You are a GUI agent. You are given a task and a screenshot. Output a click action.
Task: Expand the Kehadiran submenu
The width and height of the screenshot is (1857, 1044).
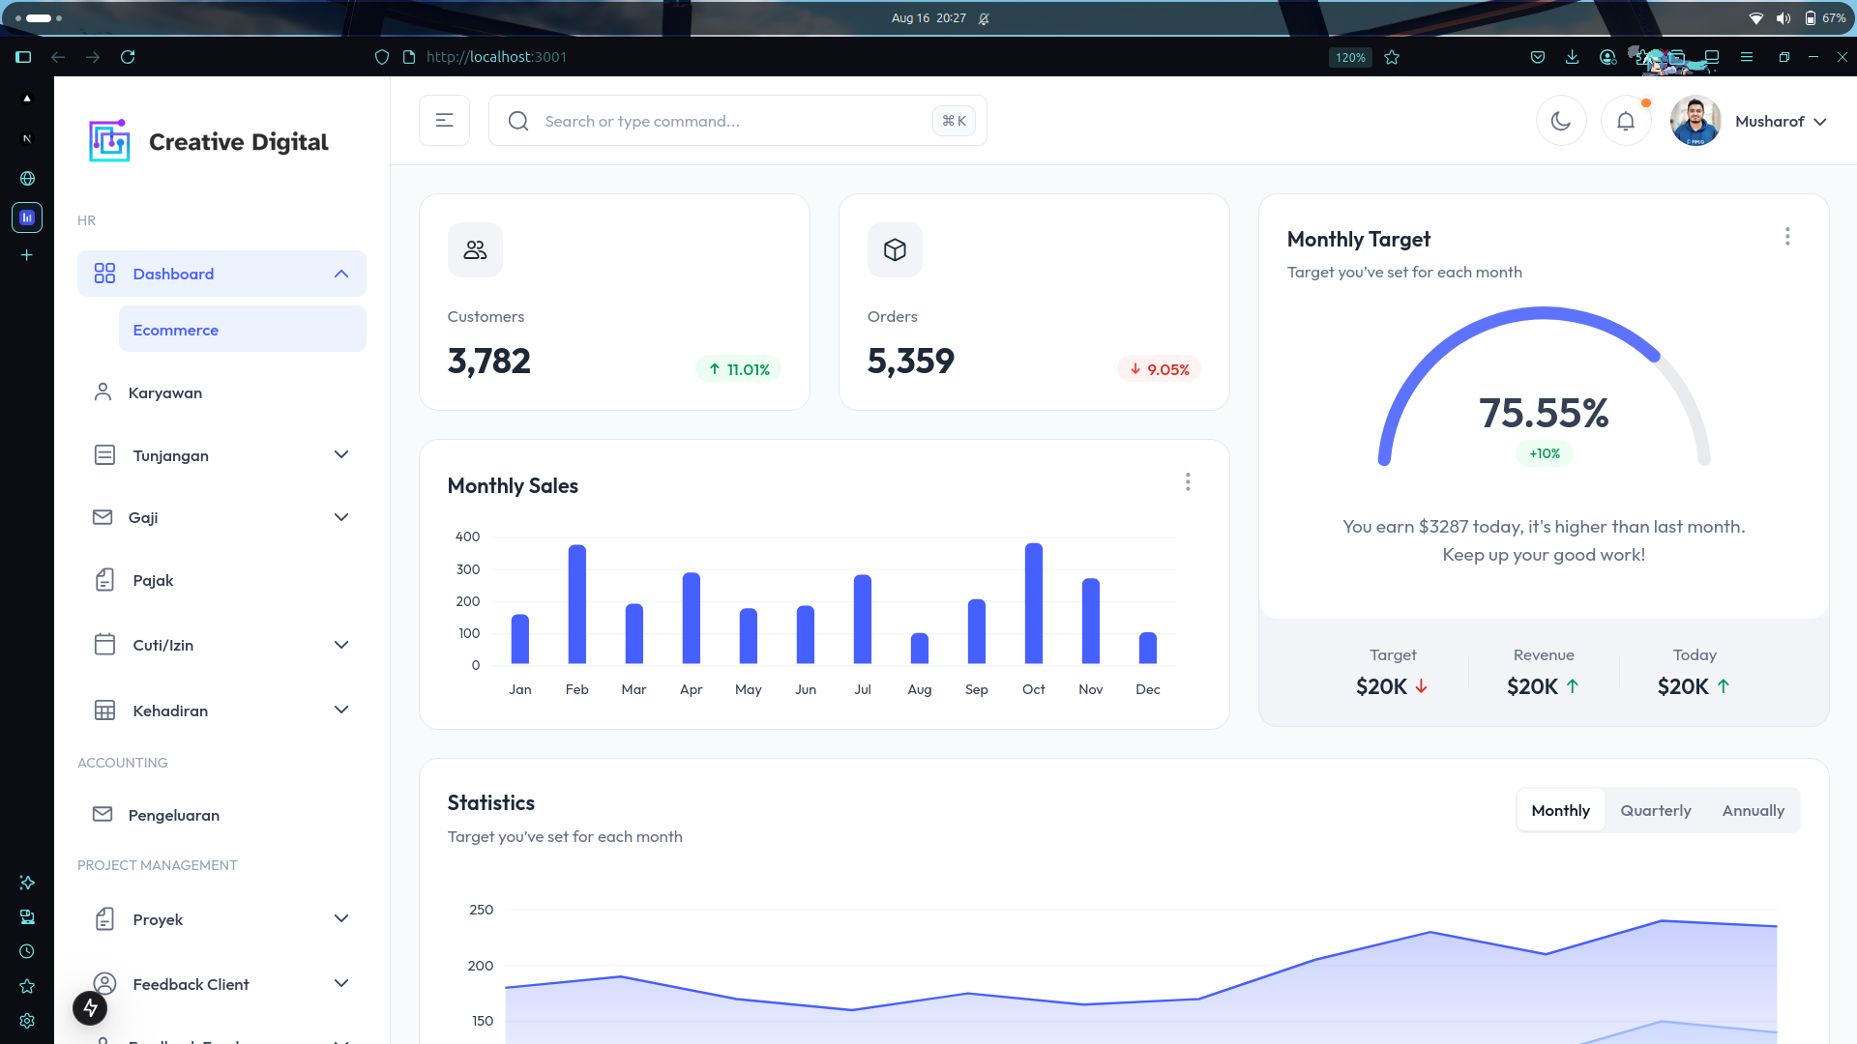point(340,710)
